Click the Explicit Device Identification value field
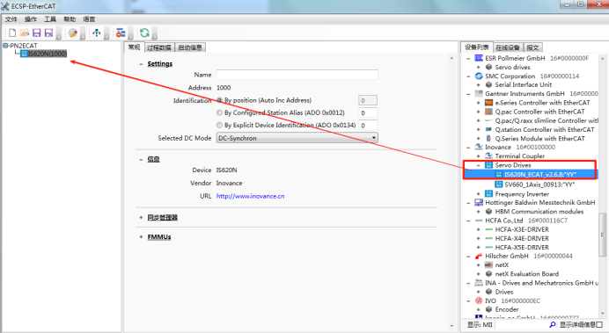 click(x=367, y=126)
